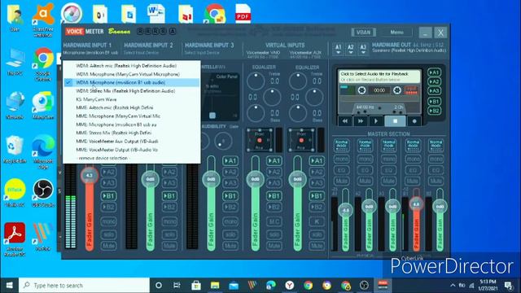Click the A1 master bus fader knob
Viewport: 521px width, 293px height.
coord(345,210)
